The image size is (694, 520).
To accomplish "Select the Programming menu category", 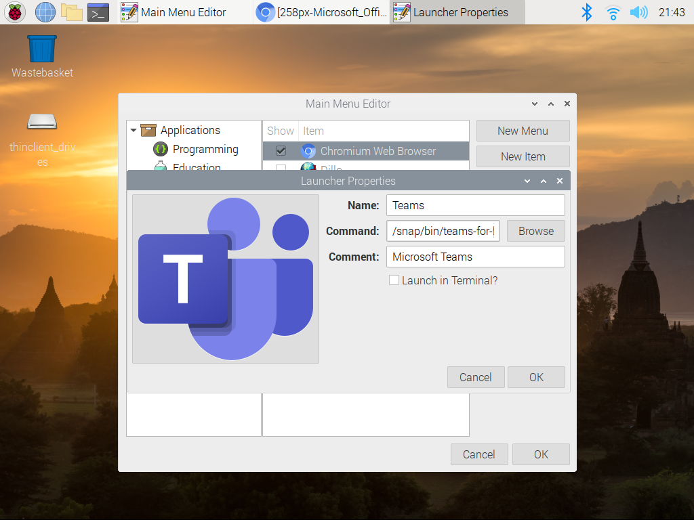I will click(x=205, y=149).
